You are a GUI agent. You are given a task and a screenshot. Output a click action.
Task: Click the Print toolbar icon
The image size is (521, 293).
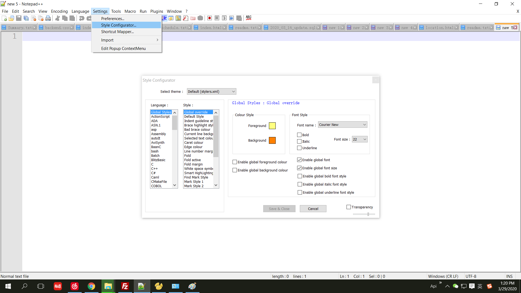point(48,18)
